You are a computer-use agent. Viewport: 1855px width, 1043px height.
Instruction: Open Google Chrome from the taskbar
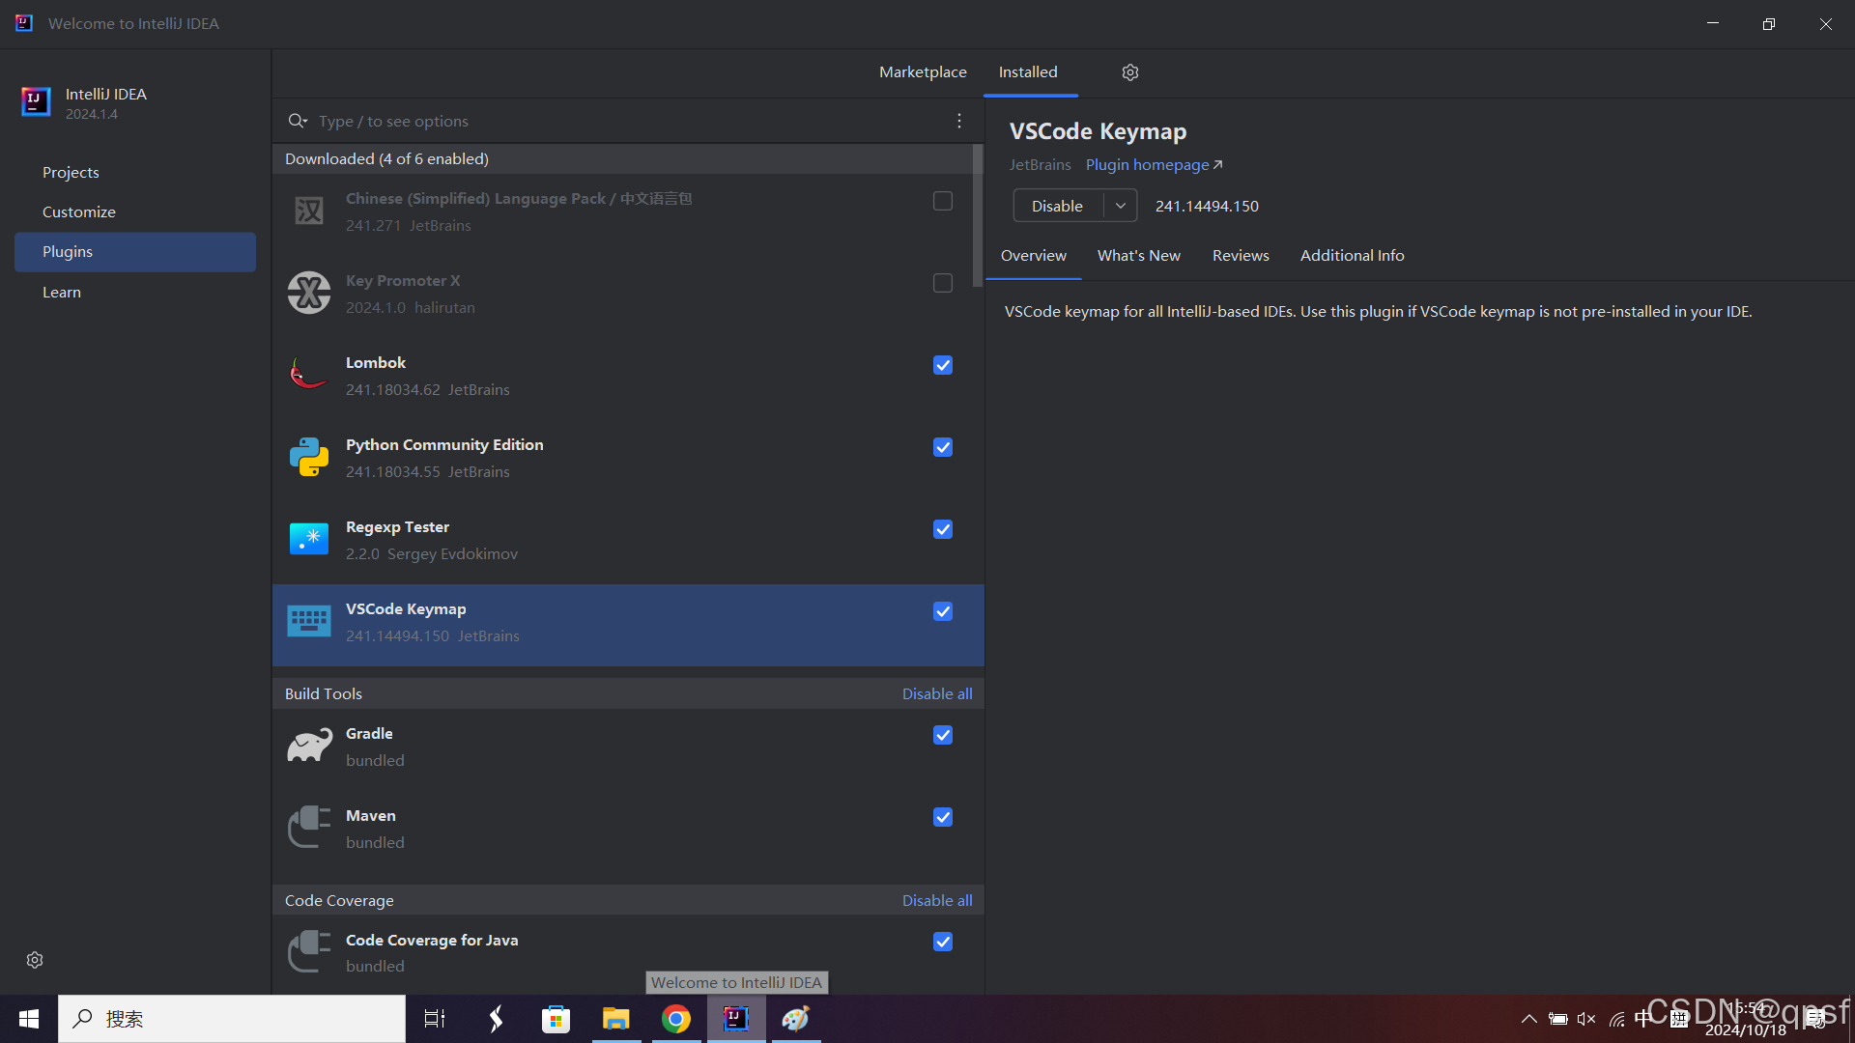676,1019
